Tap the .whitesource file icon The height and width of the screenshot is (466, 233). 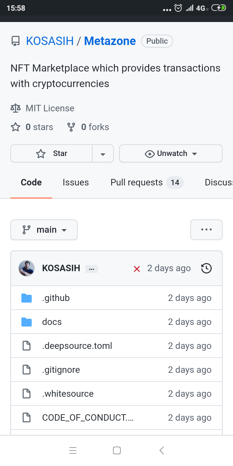[27, 394]
